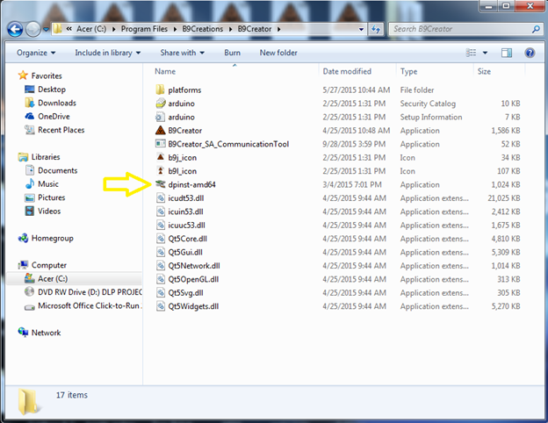Image resolution: width=548 pixels, height=423 pixels.
Task: Select the b9l_icon file icon
Action: [x=160, y=171]
